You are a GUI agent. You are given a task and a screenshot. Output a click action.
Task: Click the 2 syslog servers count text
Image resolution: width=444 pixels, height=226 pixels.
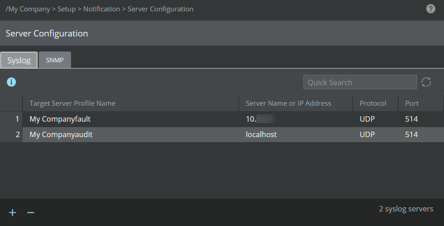[406, 209]
